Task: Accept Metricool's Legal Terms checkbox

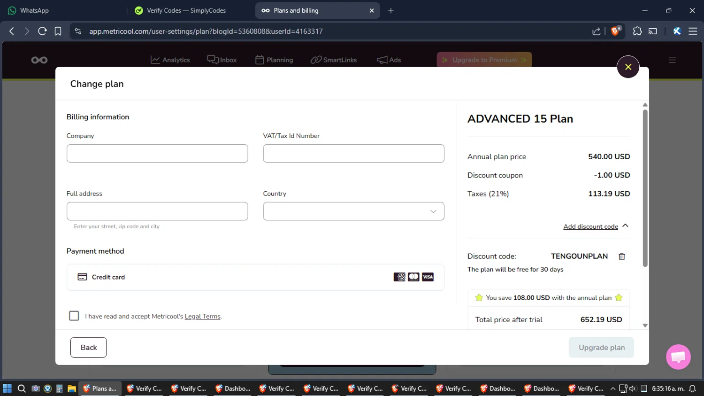Action: [74, 316]
